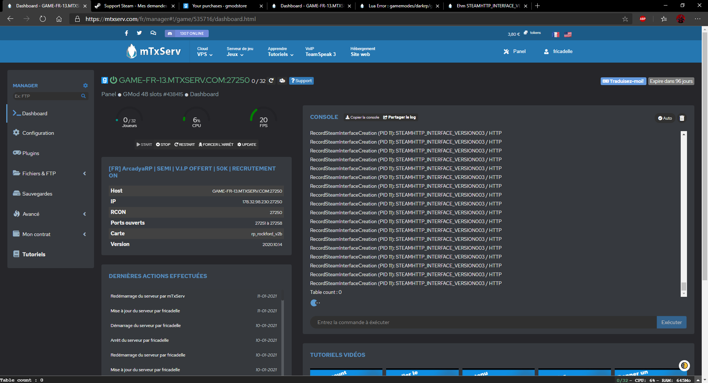This screenshot has width=708, height=383.
Task: Expand the Avancé sidebar chevron
Action: pyautogui.click(x=84, y=214)
